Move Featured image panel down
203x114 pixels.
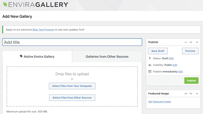(191, 94)
